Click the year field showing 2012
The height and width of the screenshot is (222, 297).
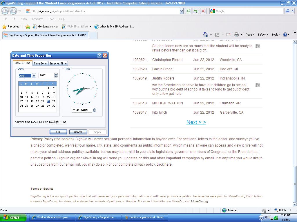tap(46, 75)
